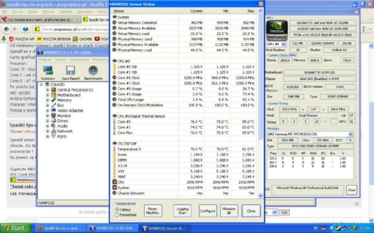Image resolution: width=374 pixels, height=233 pixels.
Task: Click the Motherboard icon in tree
Action: pos(54,95)
